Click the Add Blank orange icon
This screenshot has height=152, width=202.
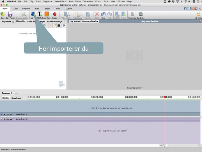pyautogui.click(x=47, y=14)
